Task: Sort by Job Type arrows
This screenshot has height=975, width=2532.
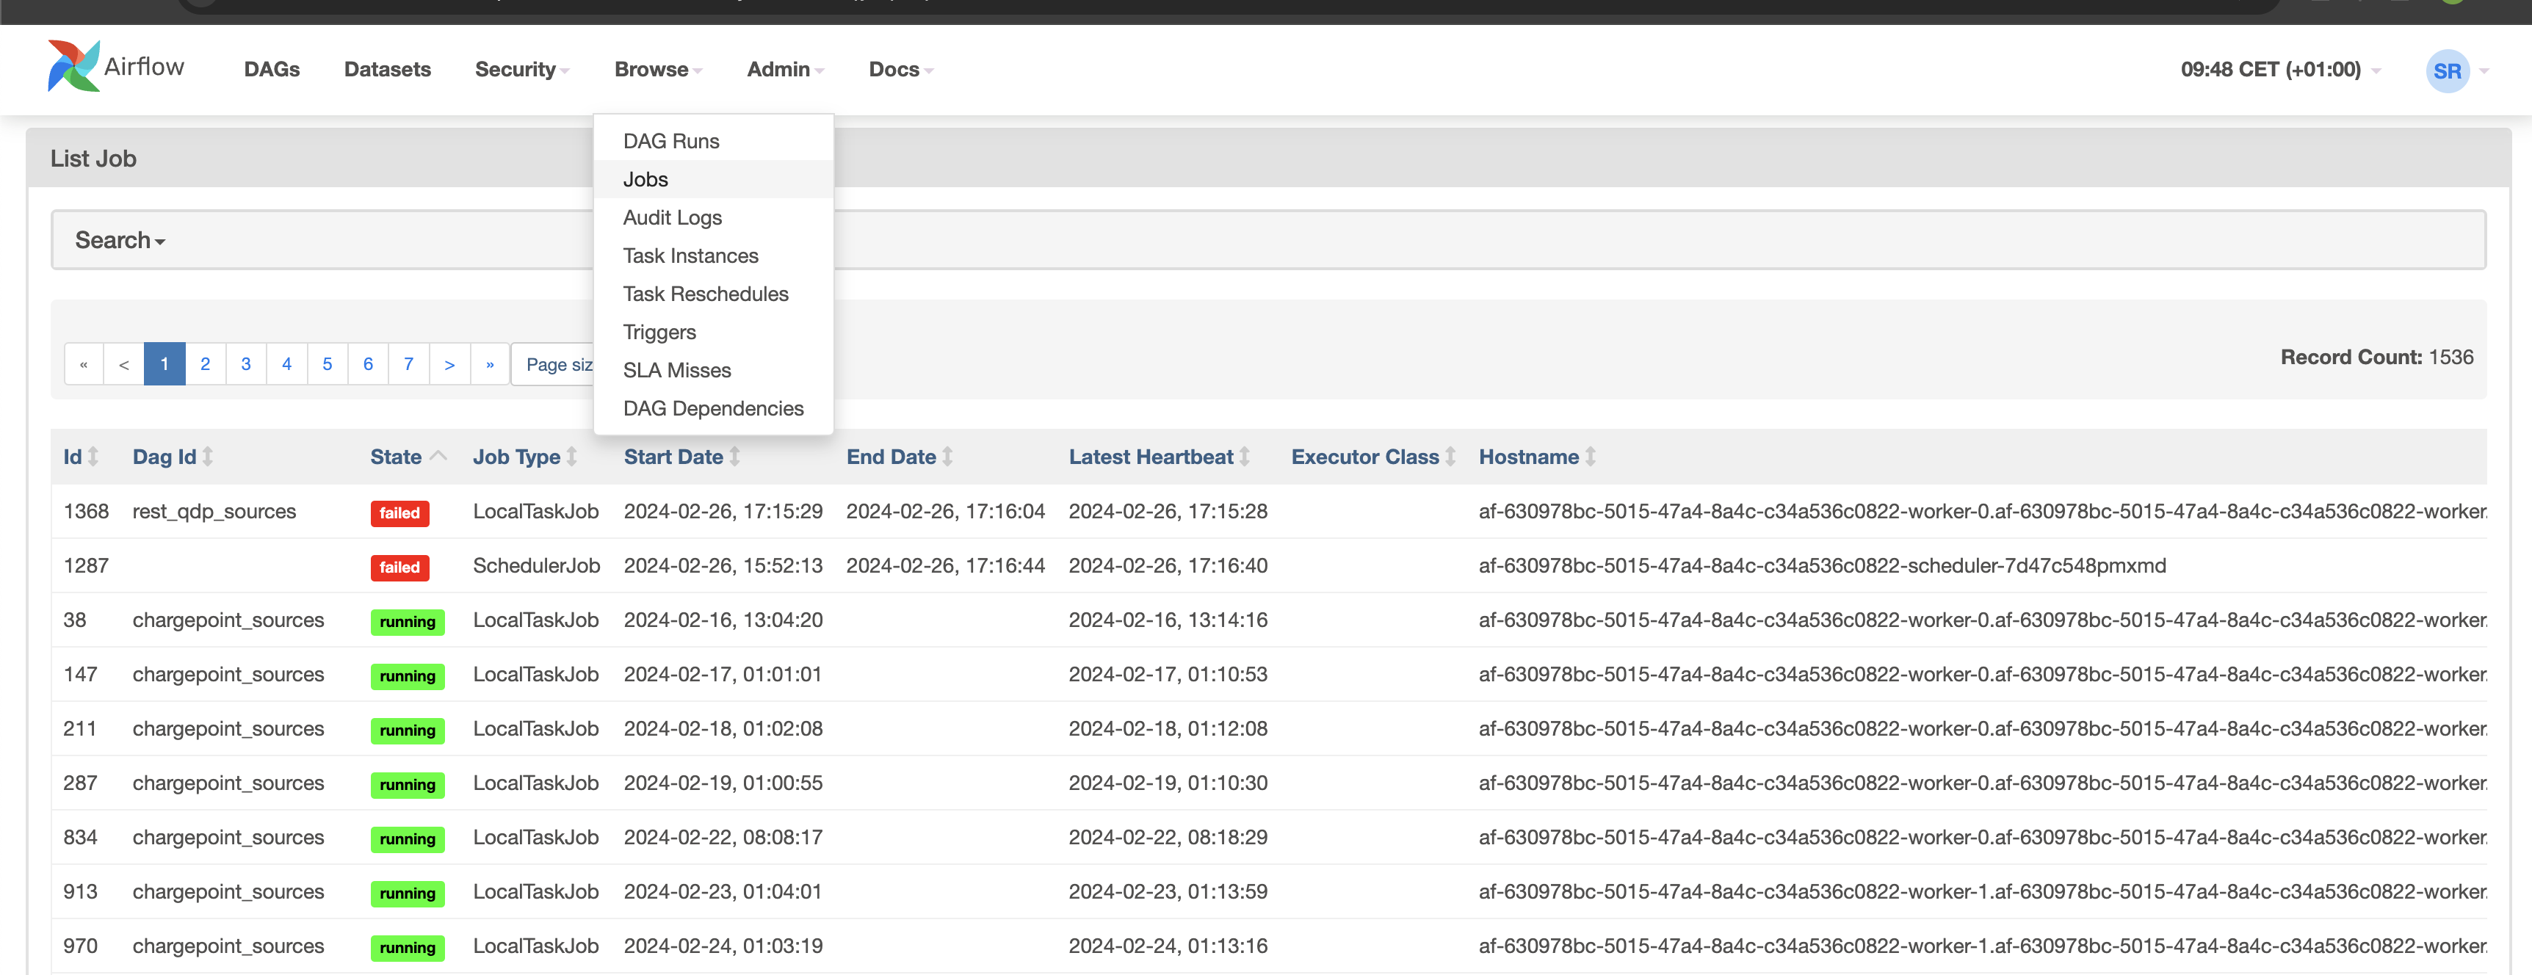Action: tap(572, 457)
